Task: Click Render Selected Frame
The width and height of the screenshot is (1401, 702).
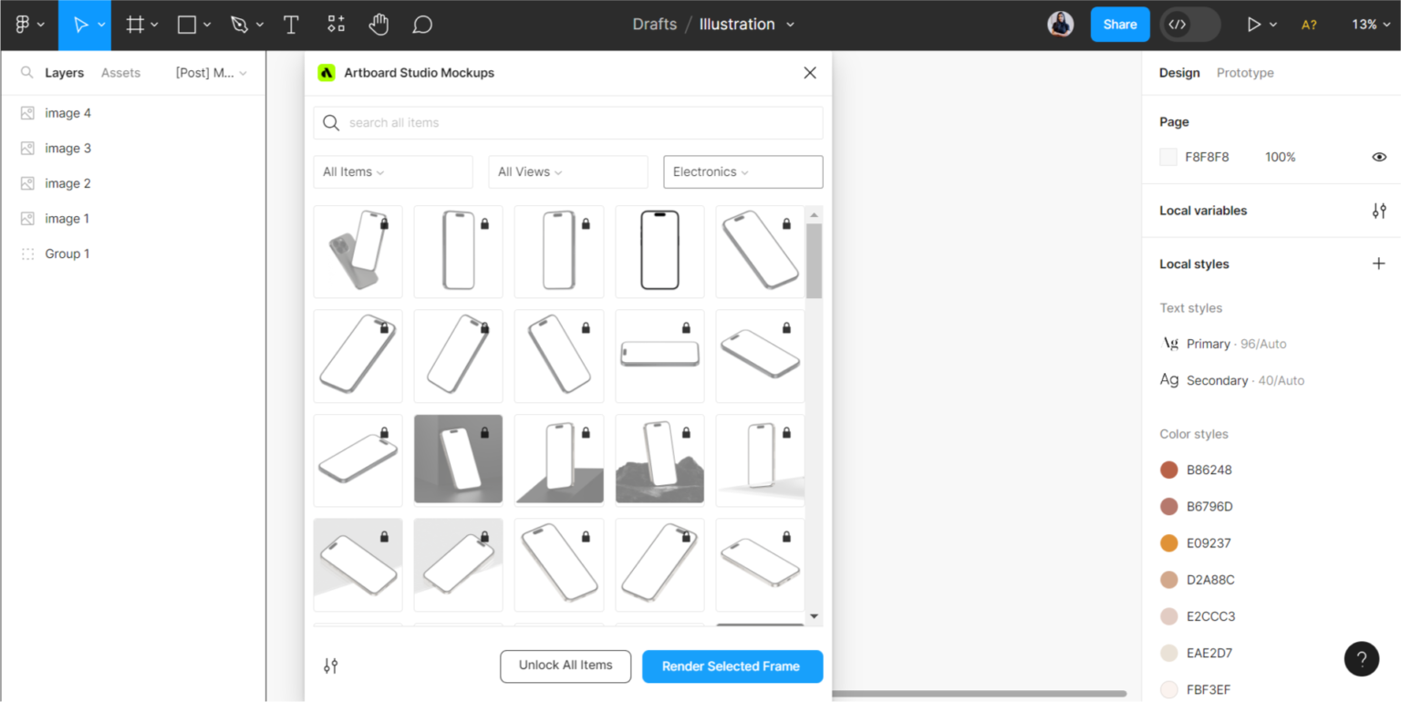Action: (732, 666)
